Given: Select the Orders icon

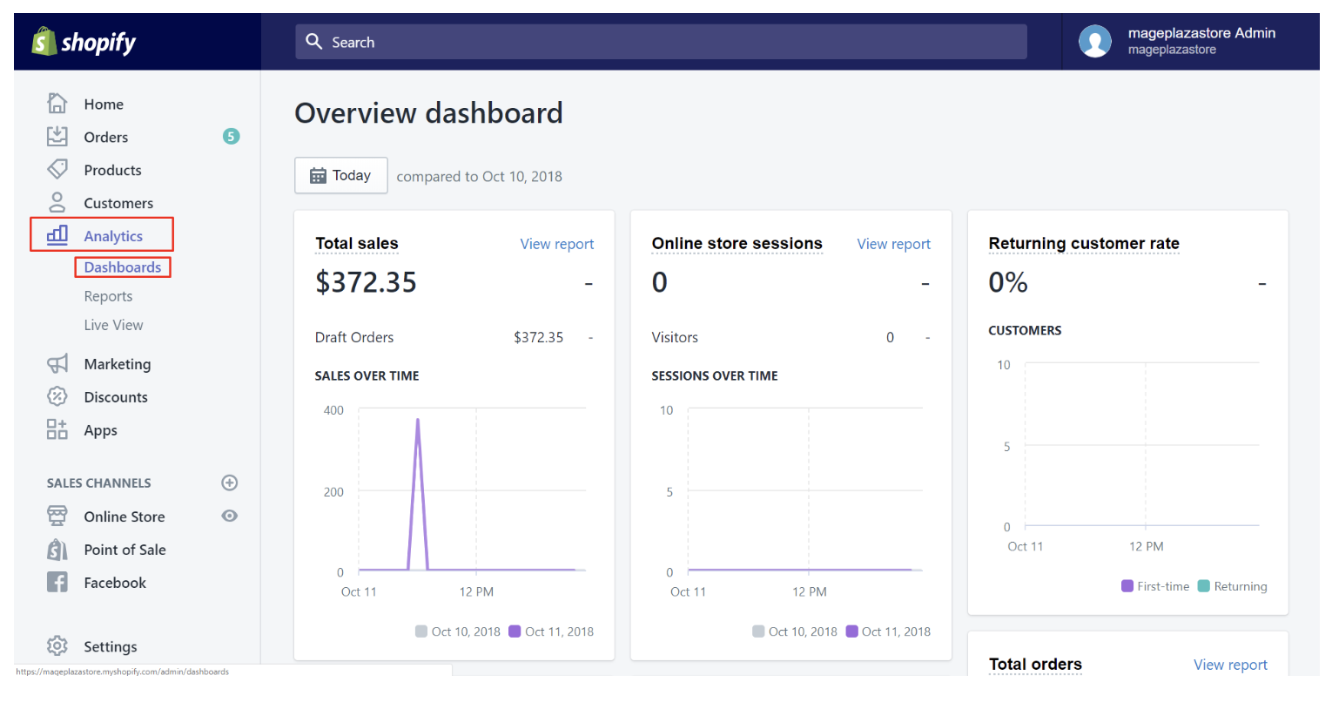Looking at the screenshot, I should [57, 136].
